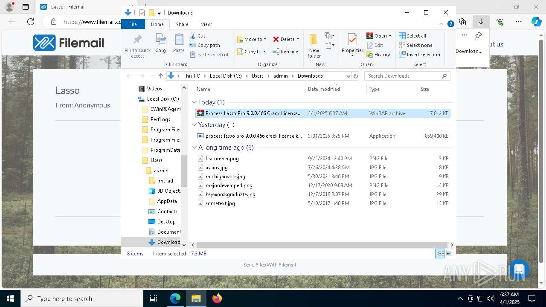
Task: Click Select none
Action: [x=415, y=45]
